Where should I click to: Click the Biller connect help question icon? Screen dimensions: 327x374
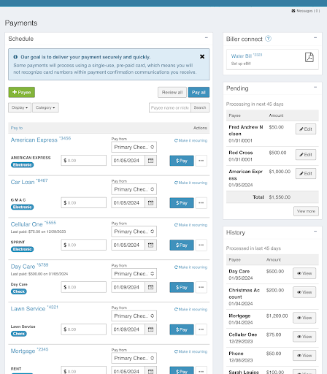click(268, 39)
